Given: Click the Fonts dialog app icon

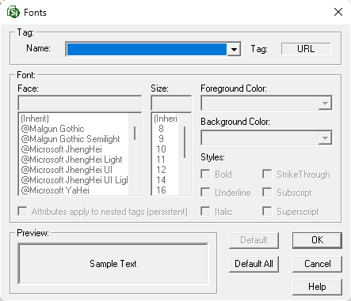Looking at the screenshot, I should click(13, 12).
